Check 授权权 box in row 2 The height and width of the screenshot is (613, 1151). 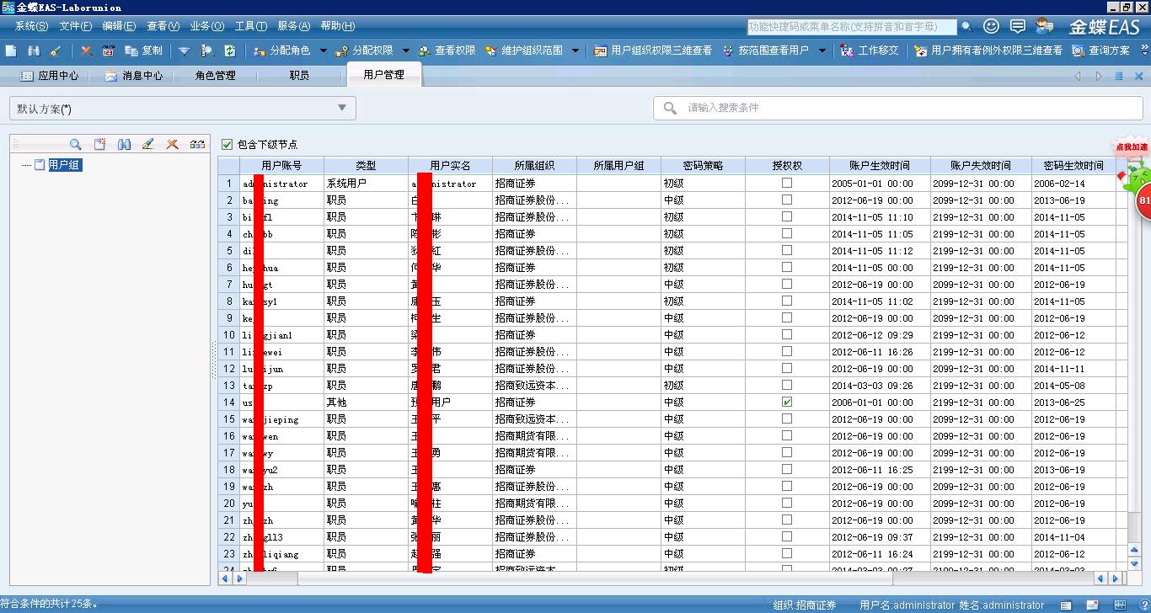point(787,200)
